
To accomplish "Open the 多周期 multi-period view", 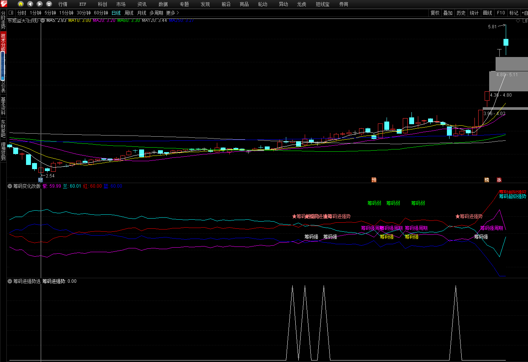I will point(156,13).
